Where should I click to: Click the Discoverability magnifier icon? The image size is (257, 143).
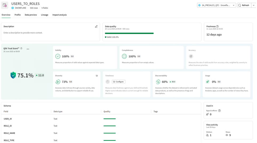(158, 82)
